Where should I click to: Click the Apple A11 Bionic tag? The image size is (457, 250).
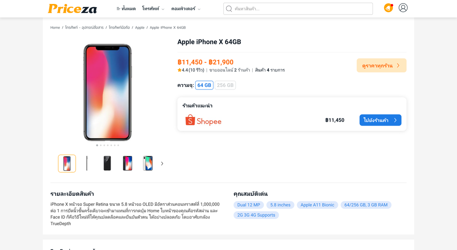[317, 205]
